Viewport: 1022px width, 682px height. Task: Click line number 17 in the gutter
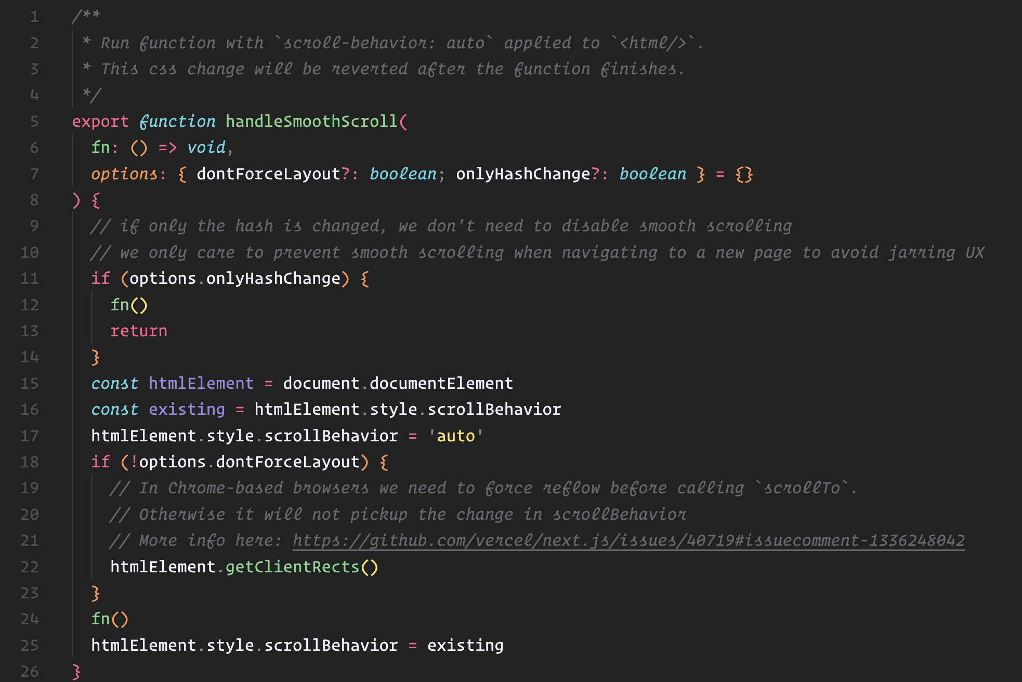pos(30,436)
